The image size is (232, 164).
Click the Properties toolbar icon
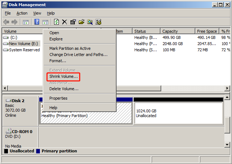pos(73,22)
